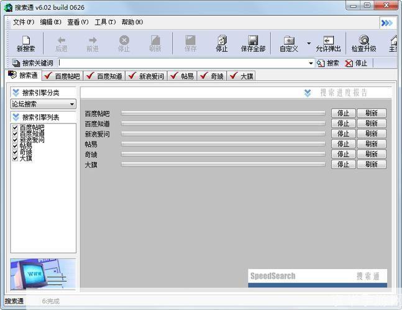
Task: Open the 工具(T) menu
Action: (105, 22)
